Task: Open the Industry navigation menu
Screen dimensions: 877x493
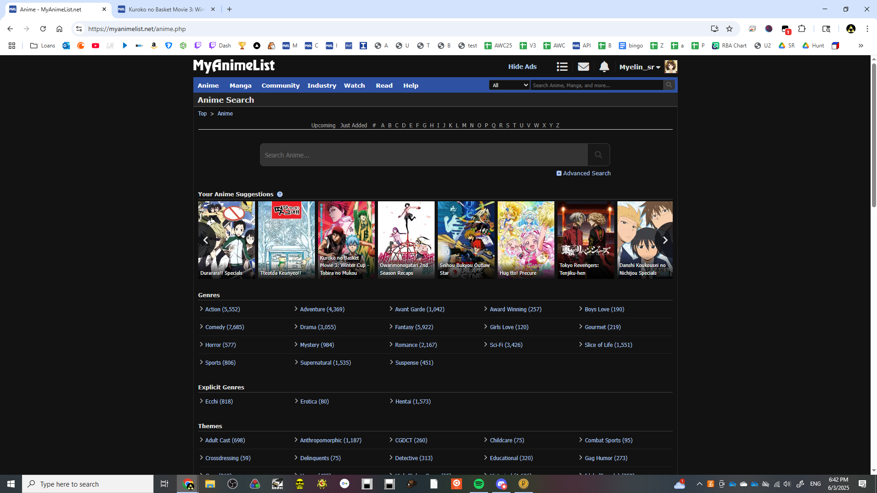Action: click(322, 85)
